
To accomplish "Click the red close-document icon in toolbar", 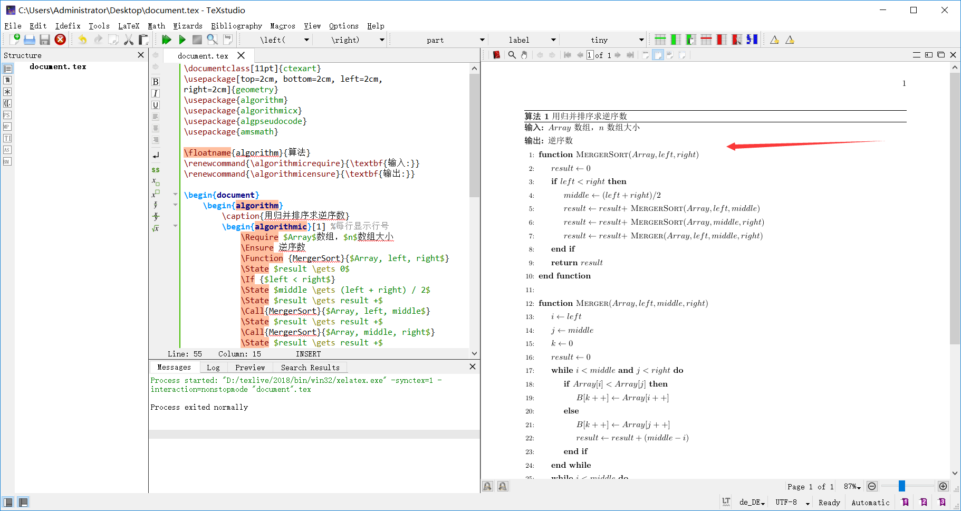I will [60, 40].
